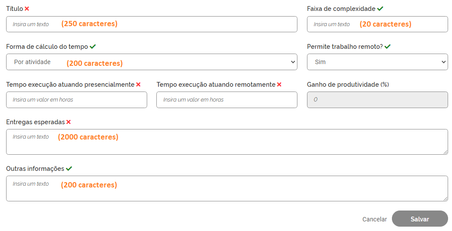Click green check beside Permite trabalho remoto
452x231 pixels.
click(388, 47)
